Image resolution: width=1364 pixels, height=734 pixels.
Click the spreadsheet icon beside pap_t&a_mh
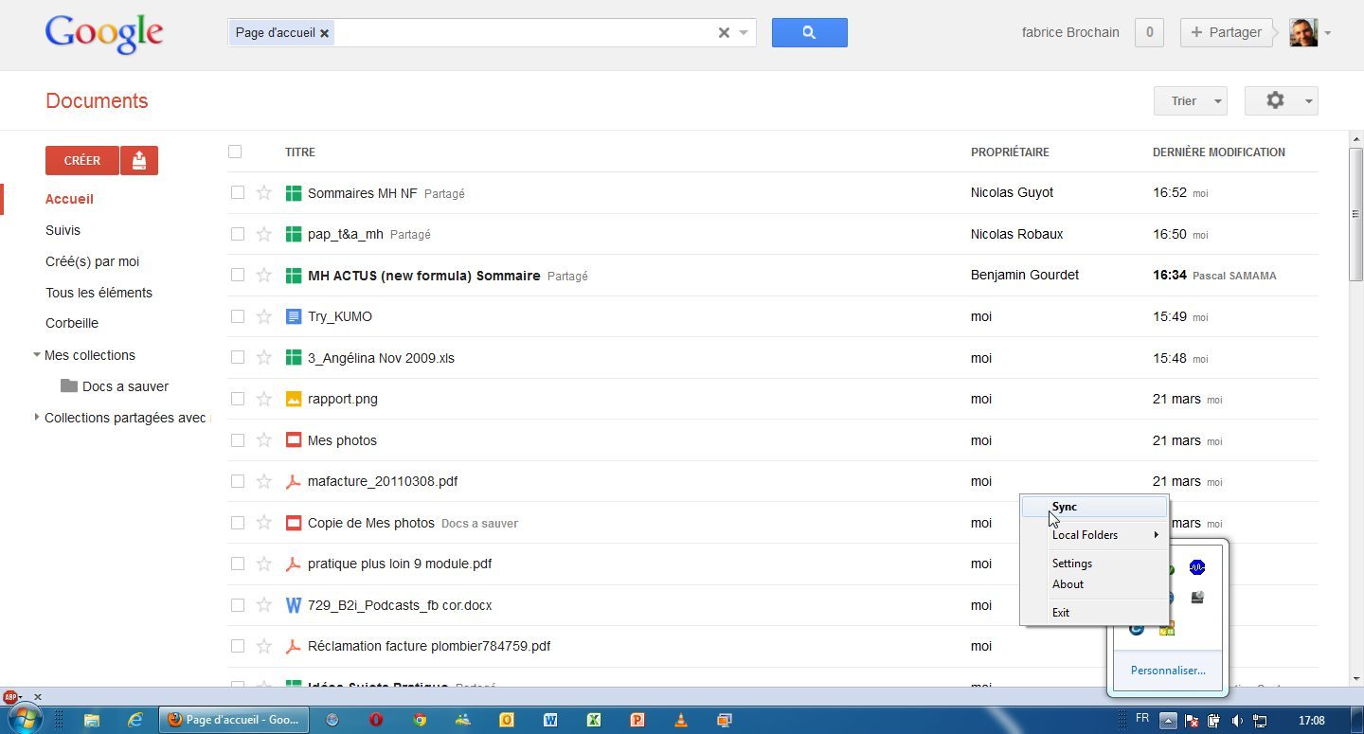coord(294,234)
